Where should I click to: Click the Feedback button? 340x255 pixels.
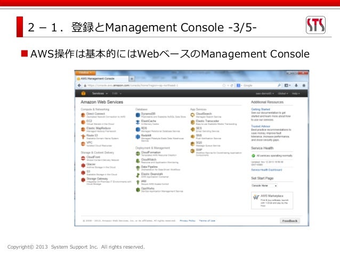[x=290, y=221]
